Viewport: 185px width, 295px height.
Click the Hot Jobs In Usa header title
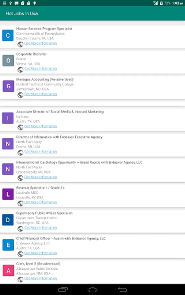click(22, 13)
